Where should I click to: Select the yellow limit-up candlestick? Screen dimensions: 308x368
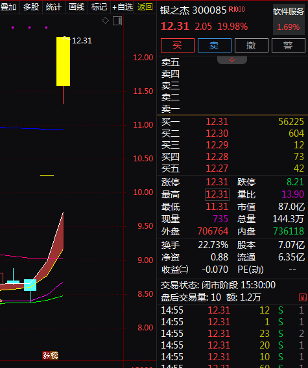[x=63, y=62]
